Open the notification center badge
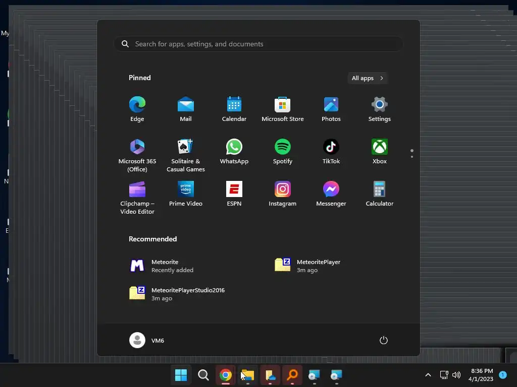Viewport: 517px width, 387px height. coord(503,375)
